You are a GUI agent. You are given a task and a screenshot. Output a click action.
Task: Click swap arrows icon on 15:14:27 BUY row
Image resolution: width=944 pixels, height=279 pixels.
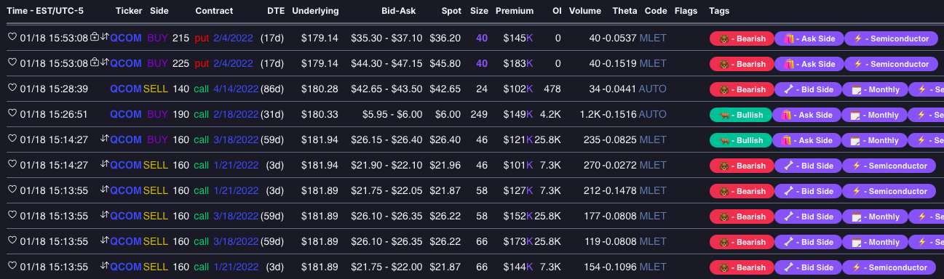[104, 139]
